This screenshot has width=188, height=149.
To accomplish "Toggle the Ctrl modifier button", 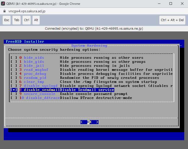I will tap(27, 20).
